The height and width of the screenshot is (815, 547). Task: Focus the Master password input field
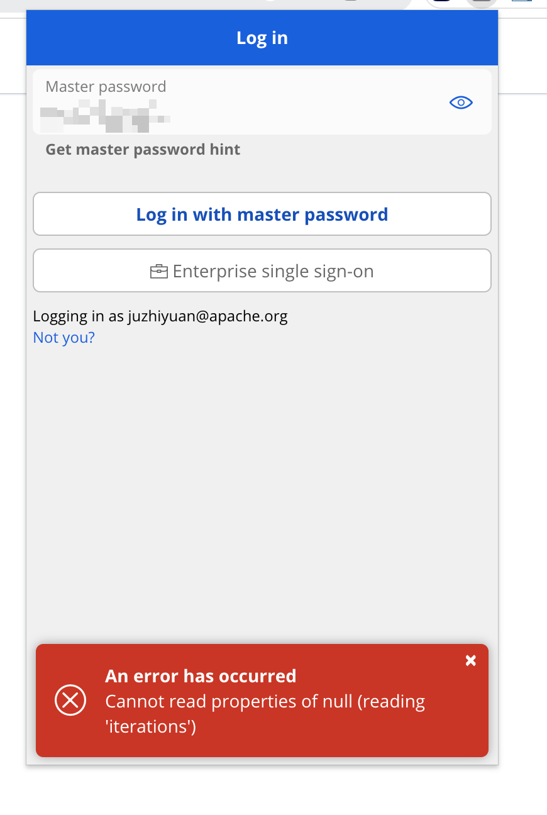pos(262,101)
